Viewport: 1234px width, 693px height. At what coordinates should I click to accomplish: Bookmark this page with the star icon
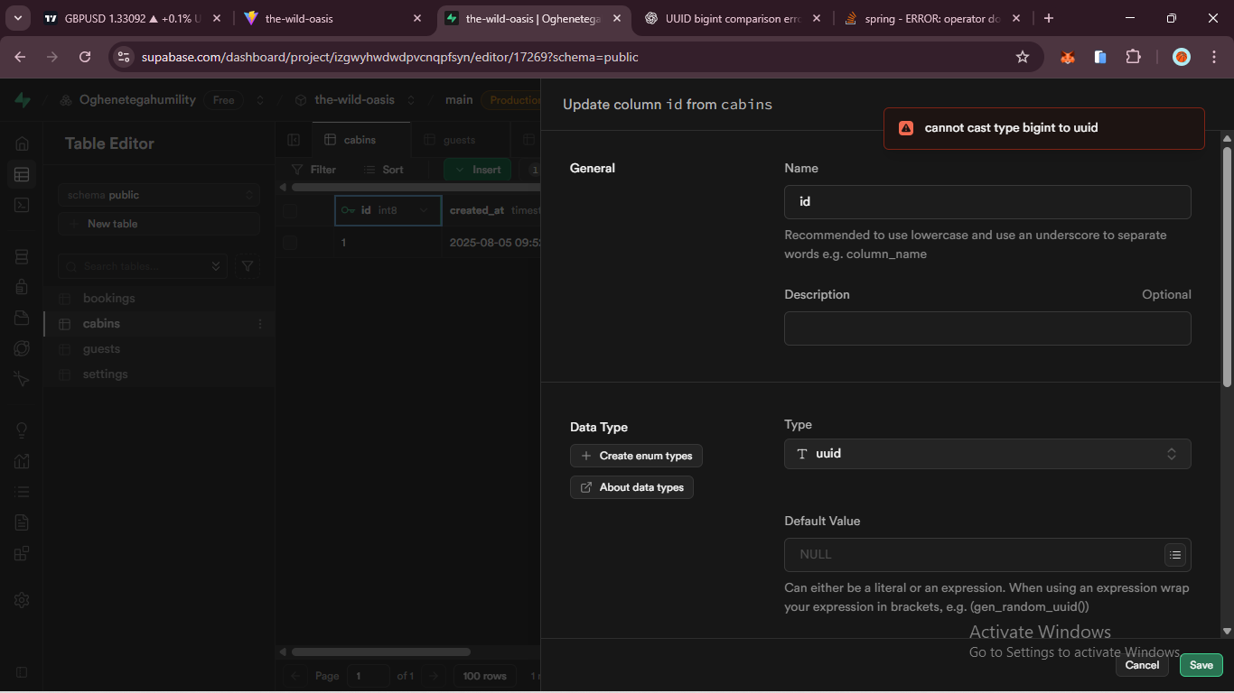(x=1023, y=57)
